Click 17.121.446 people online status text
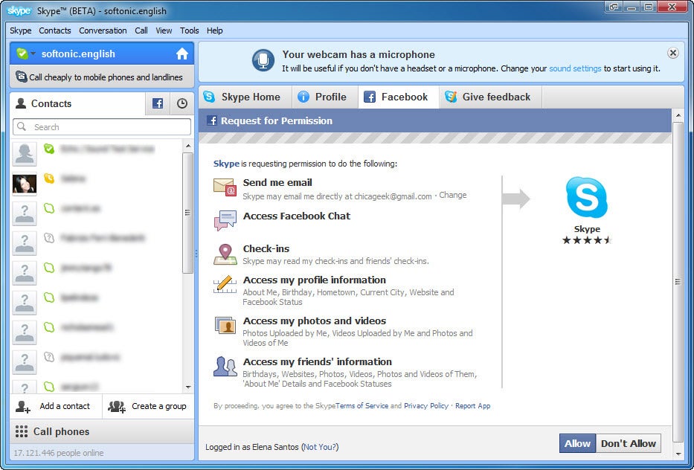 coord(59,453)
